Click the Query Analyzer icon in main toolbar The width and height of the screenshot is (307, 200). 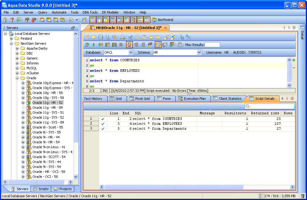[42, 20]
